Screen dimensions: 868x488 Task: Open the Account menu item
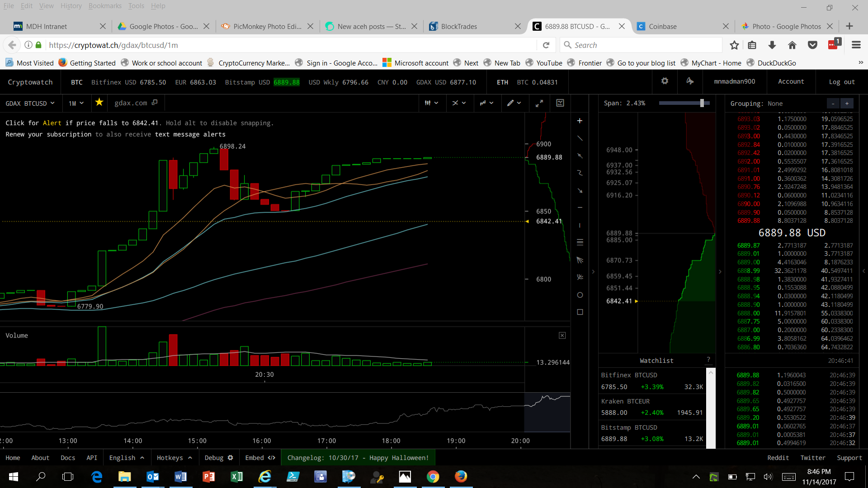tap(791, 82)
